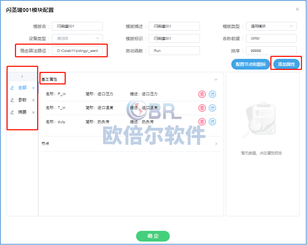The width and height of the screenshot is (307, 245).
Task: Open the 设备类型 dropdown
Action: click(77, 38)
